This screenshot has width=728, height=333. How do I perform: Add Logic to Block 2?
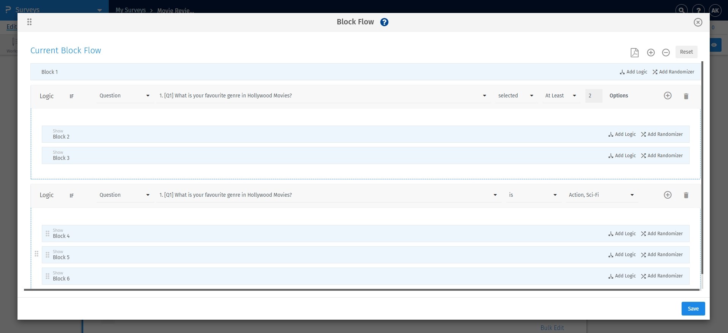click(x=622, y=134)
